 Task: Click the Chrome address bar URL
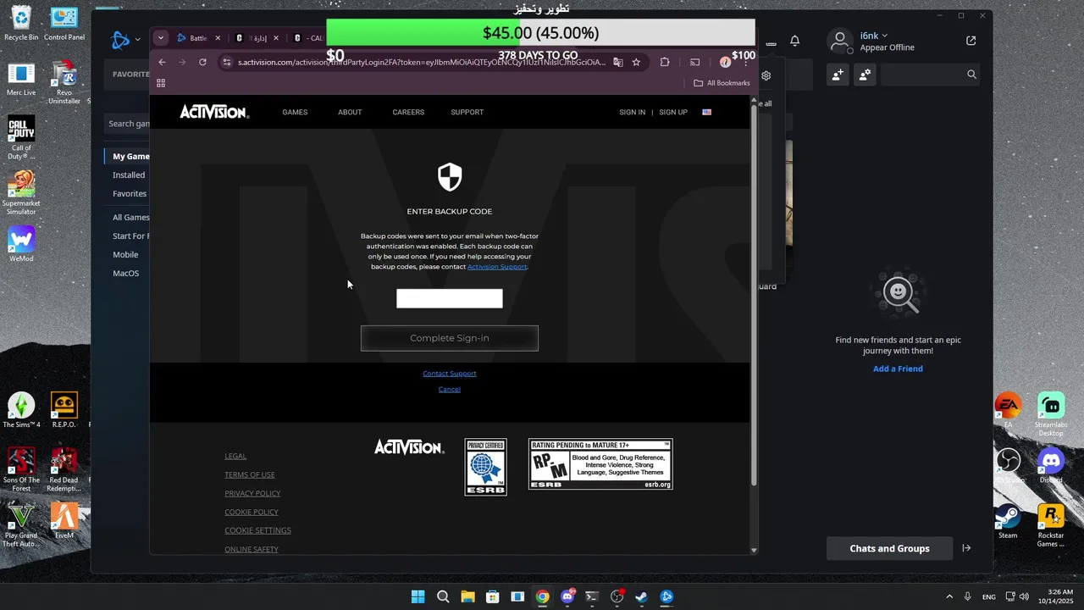point(421,62)
